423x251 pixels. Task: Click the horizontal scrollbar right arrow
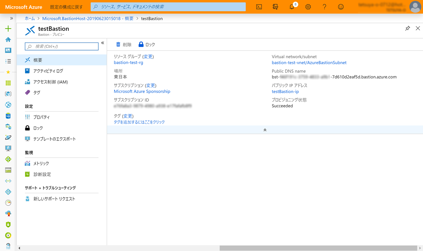point(420,248)
